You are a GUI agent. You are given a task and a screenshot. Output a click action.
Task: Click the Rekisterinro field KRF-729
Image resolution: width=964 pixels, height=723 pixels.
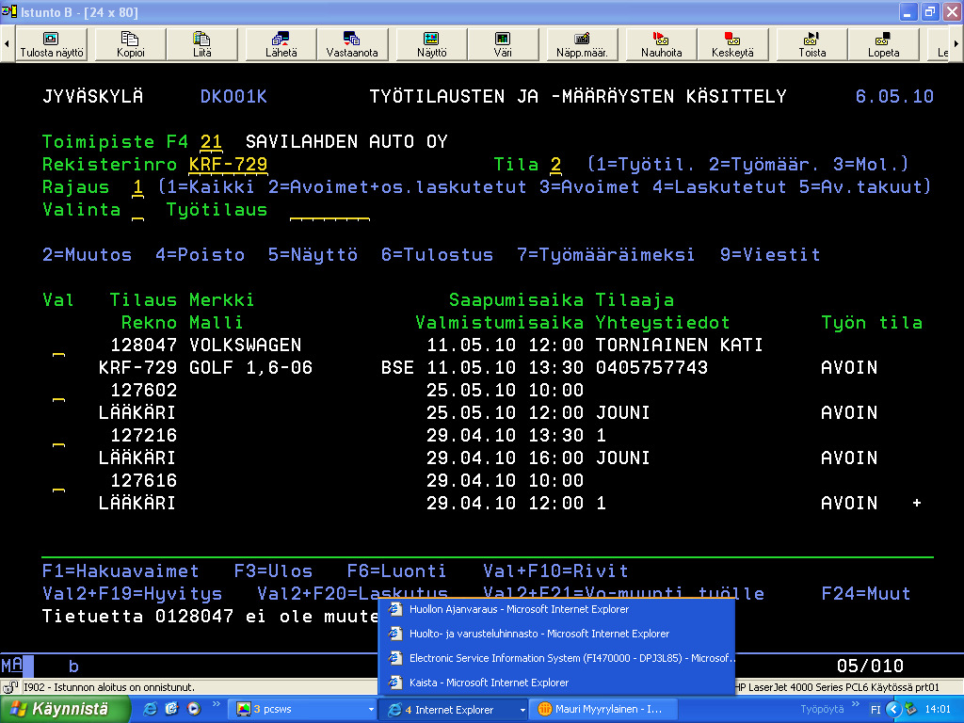coord(228,165)
